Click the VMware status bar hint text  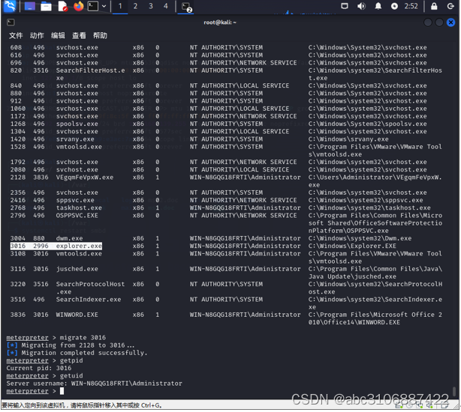tap(81, 405)
